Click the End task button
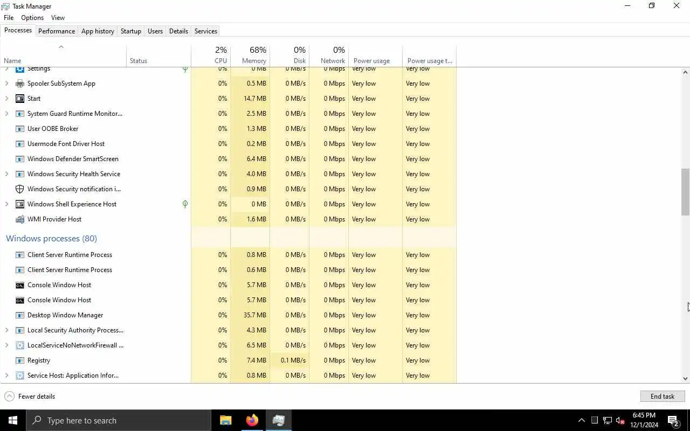 coord(663,396)
